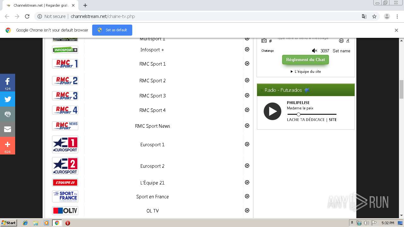Open the RMC Sport News logo
This screenshot has width=404, height=227.
(x=65, y=126)
